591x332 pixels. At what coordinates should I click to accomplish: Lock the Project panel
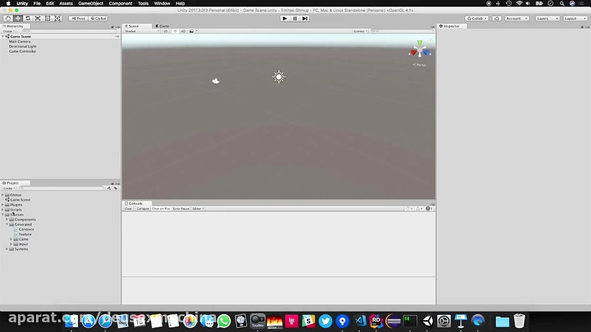coord(112,184)
